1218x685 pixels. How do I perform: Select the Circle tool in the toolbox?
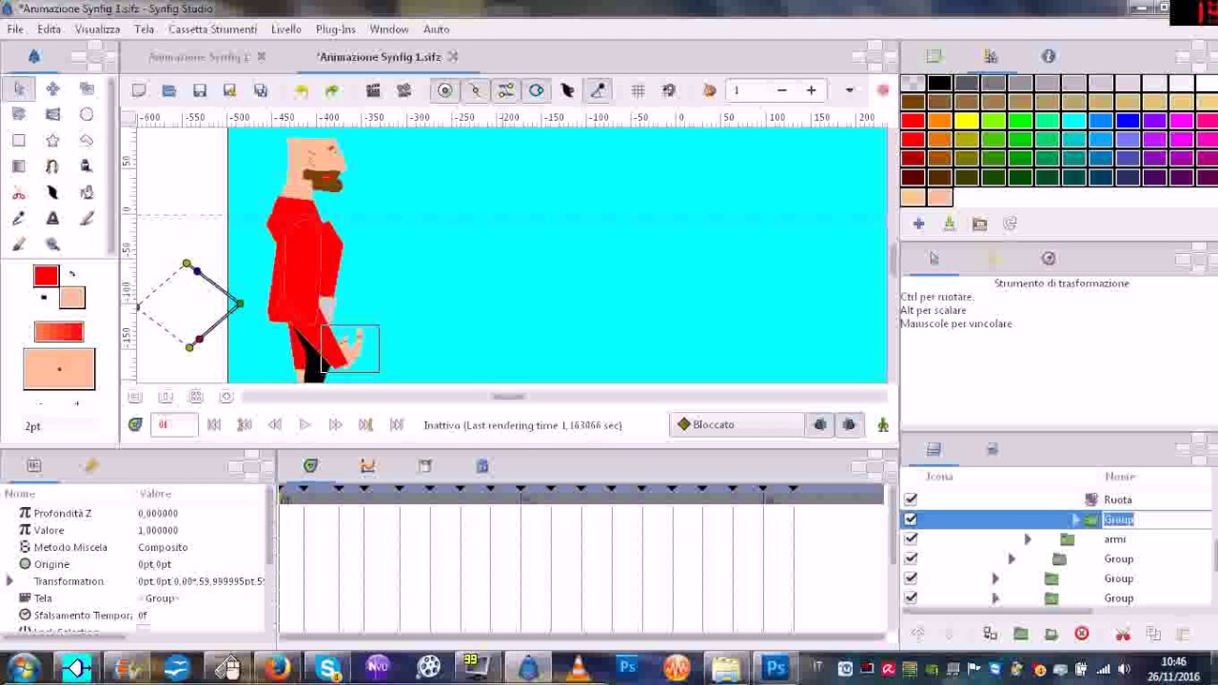tap(87, 114)
